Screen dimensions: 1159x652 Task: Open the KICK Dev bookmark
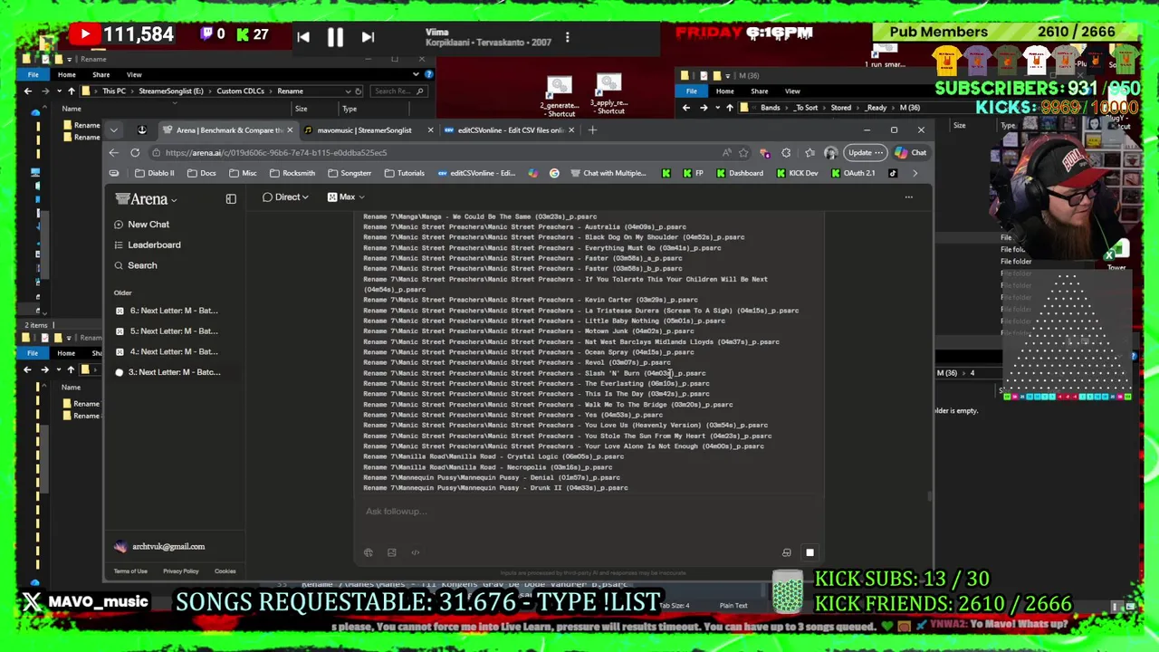pyautogui.click(x=797, y=173)
